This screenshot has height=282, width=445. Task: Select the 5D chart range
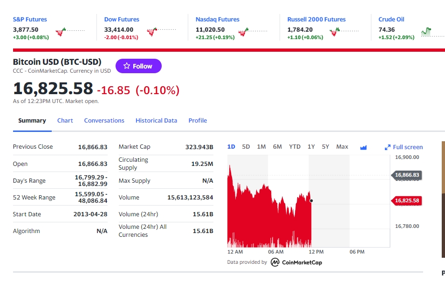[246, 147]
